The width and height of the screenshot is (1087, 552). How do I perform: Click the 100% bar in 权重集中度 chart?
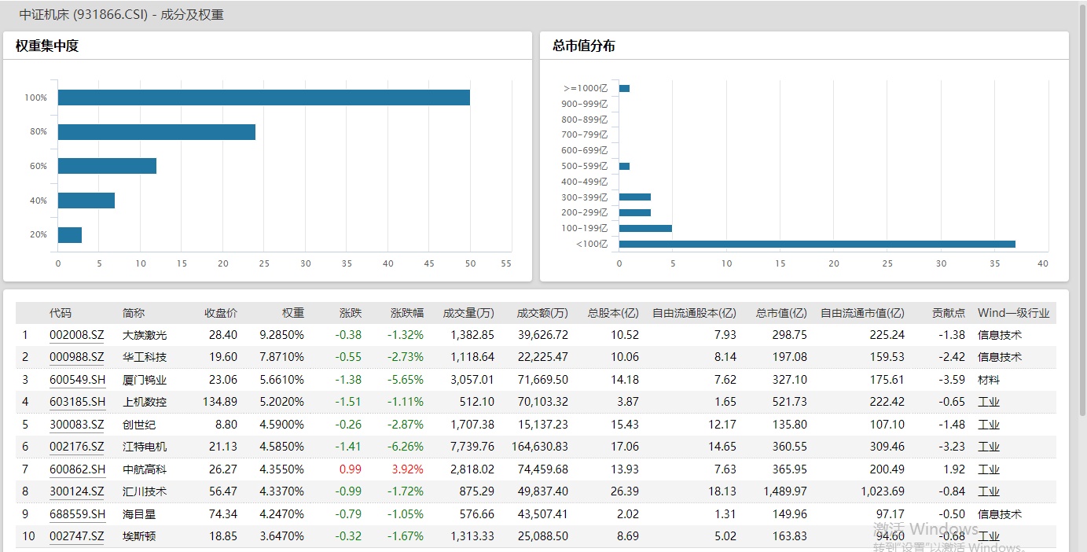point(263,98)
